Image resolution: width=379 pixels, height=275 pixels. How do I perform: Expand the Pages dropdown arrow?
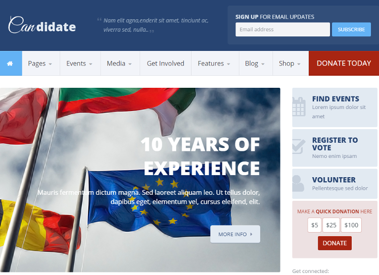coord(50,64)
